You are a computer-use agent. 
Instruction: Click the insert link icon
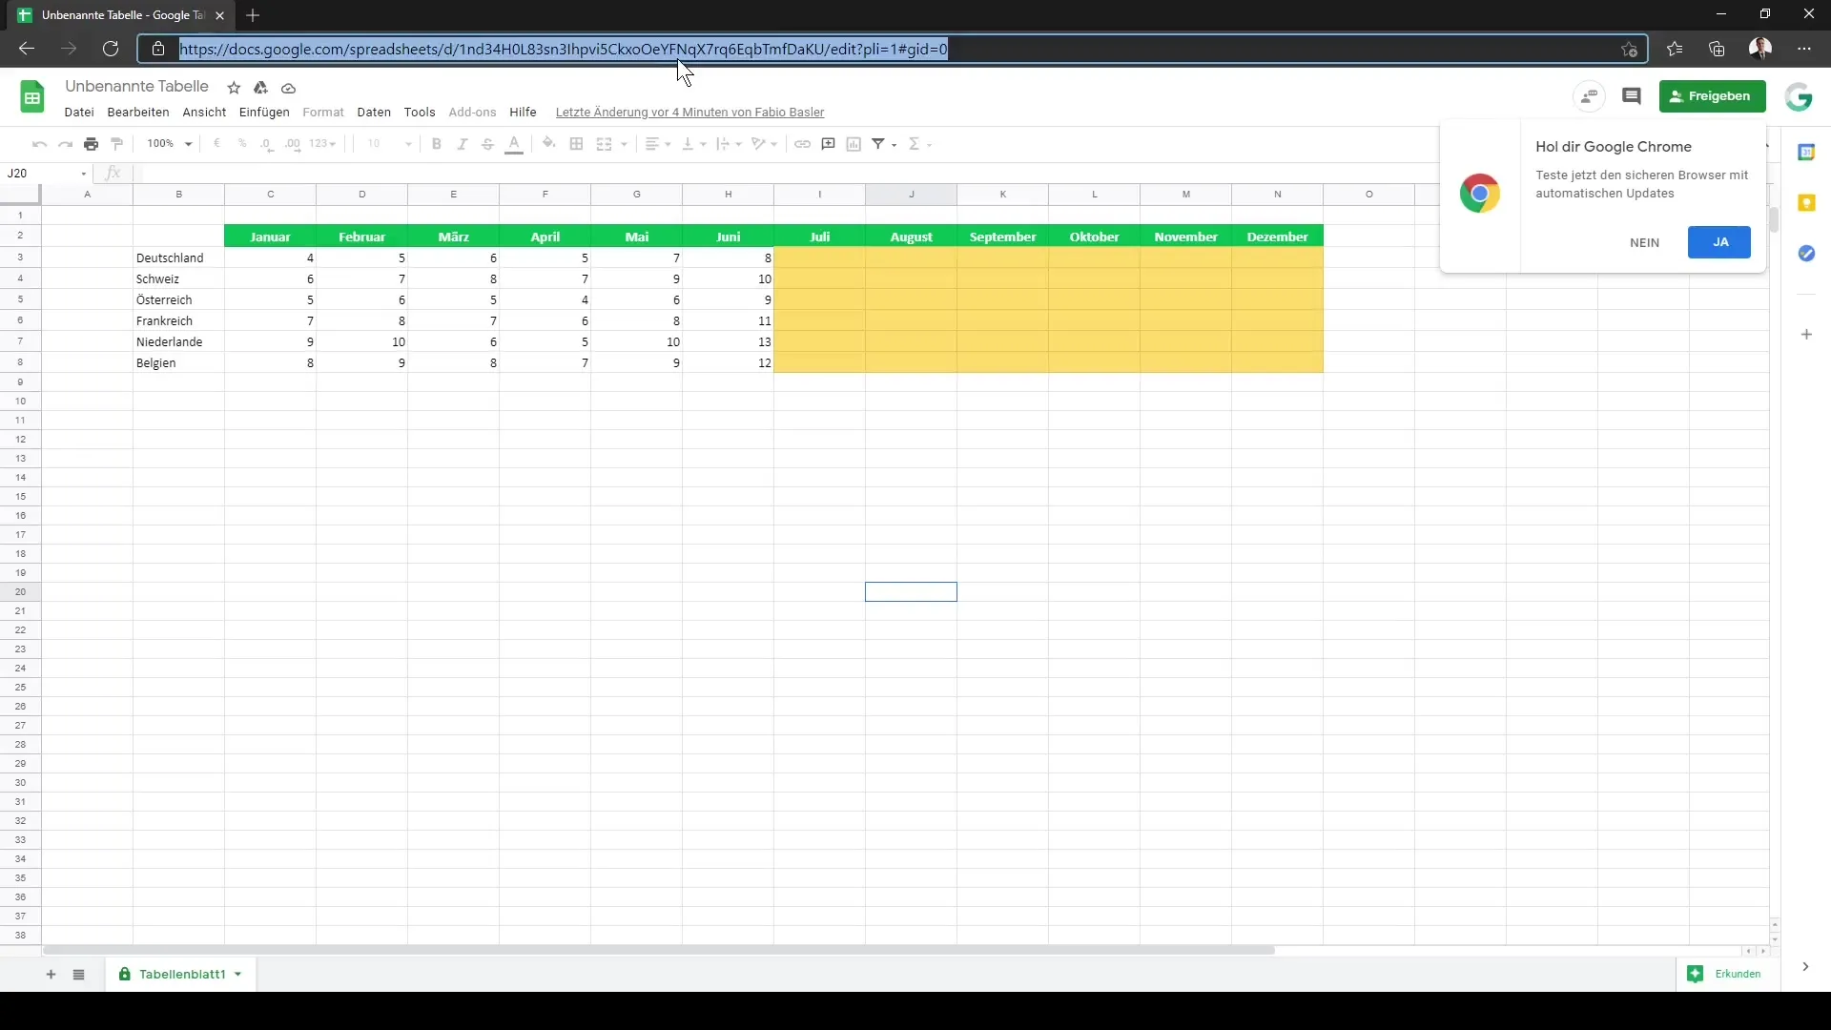coord(803,144)
